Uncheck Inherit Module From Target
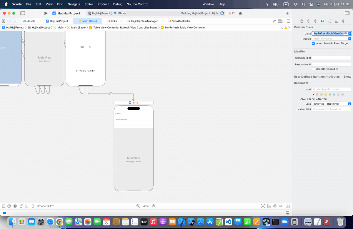The height and width of the screenshot is (229, 353). [x=313, y=43]
